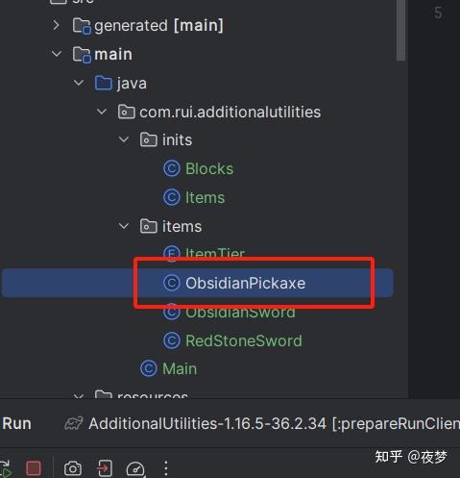Open the profiler gauge icon
460x478 pixels.
[x=135, y=469]
